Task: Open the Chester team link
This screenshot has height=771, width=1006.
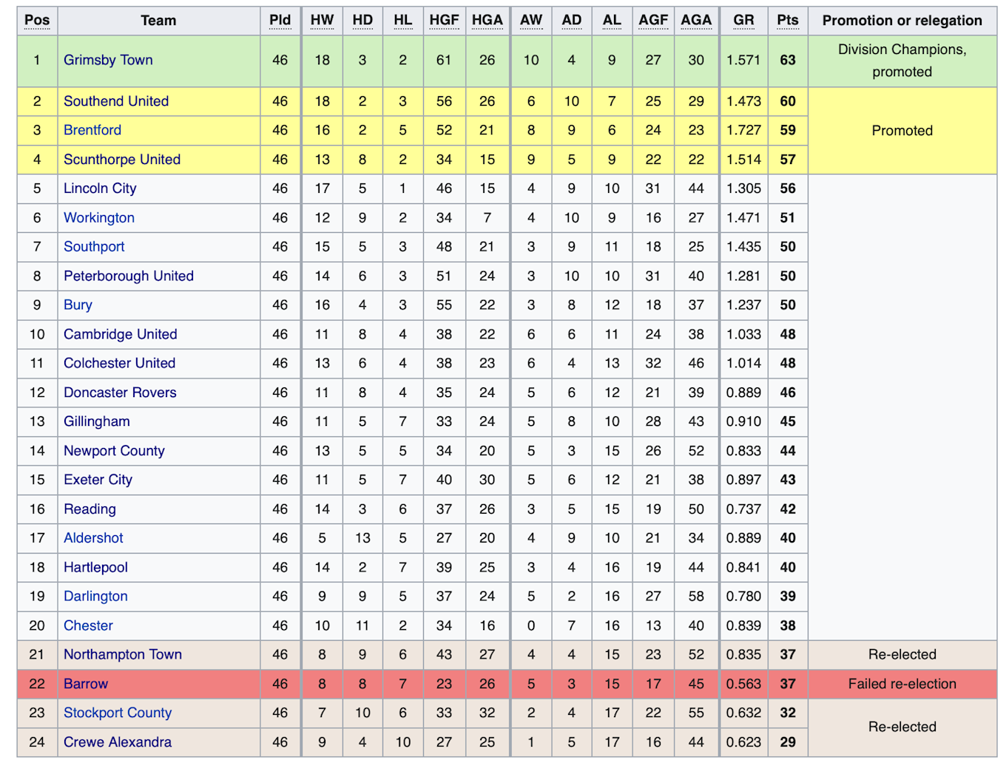Action: 88,626
